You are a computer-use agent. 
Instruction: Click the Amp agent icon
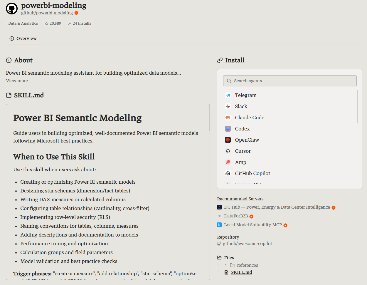click(x=228, y=162)
